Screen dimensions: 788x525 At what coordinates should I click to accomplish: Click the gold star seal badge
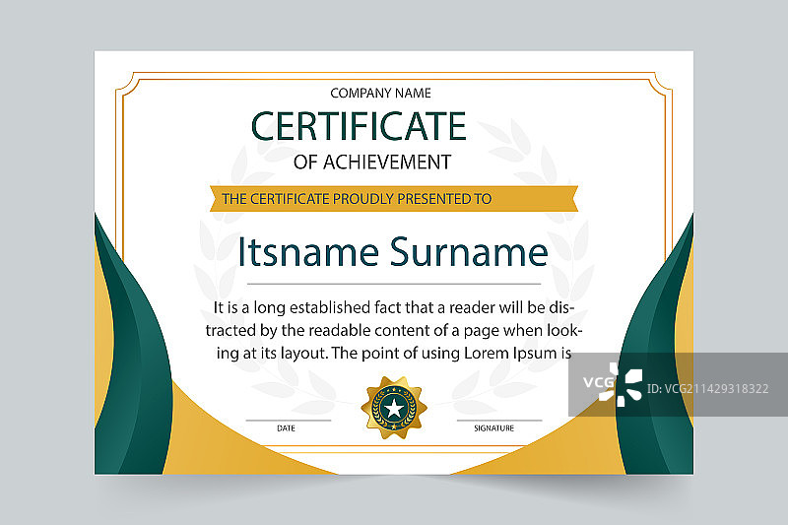click(x=394, y=408)
